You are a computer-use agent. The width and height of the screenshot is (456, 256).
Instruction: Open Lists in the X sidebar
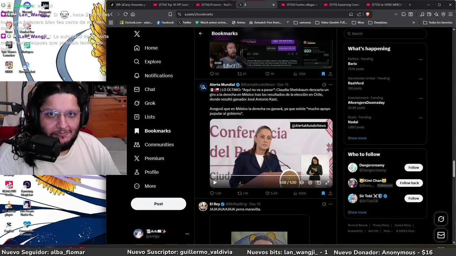144,117
